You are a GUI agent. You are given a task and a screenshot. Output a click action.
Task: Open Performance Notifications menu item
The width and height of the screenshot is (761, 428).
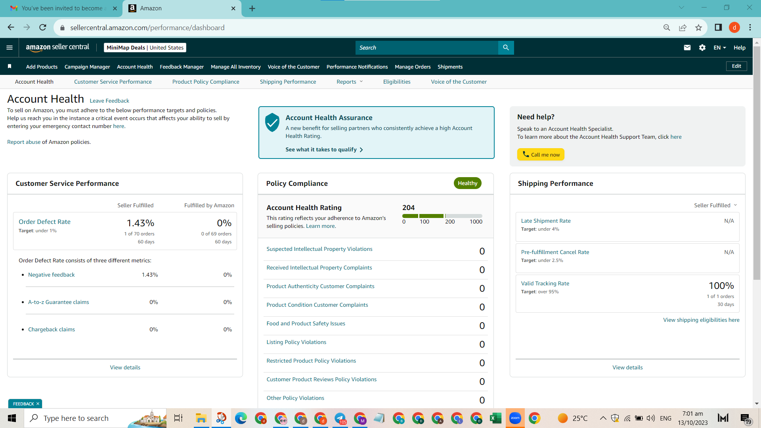coord(357,67)
